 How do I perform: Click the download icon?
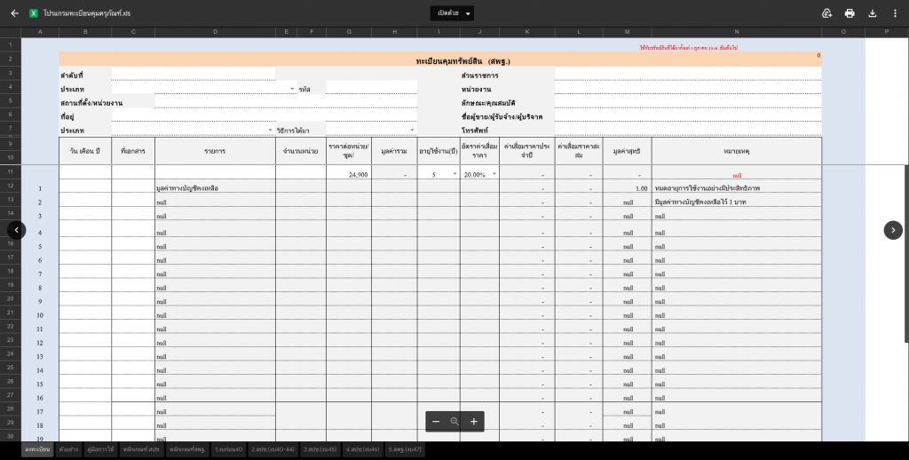(873, 13)
